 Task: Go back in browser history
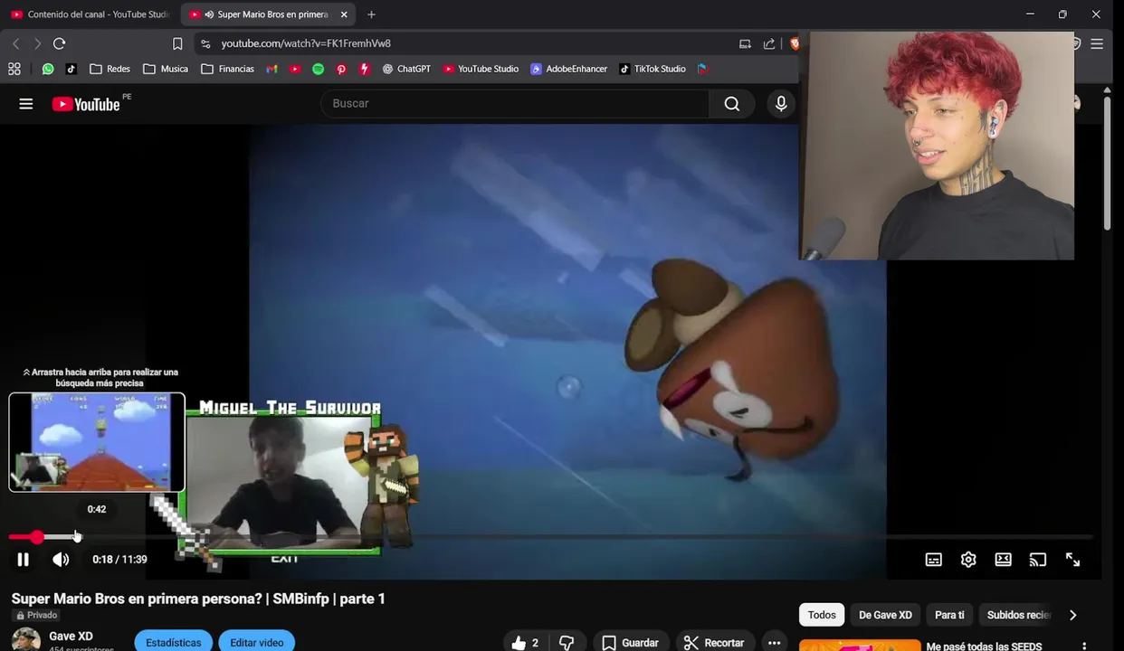[x=15, y=43]
